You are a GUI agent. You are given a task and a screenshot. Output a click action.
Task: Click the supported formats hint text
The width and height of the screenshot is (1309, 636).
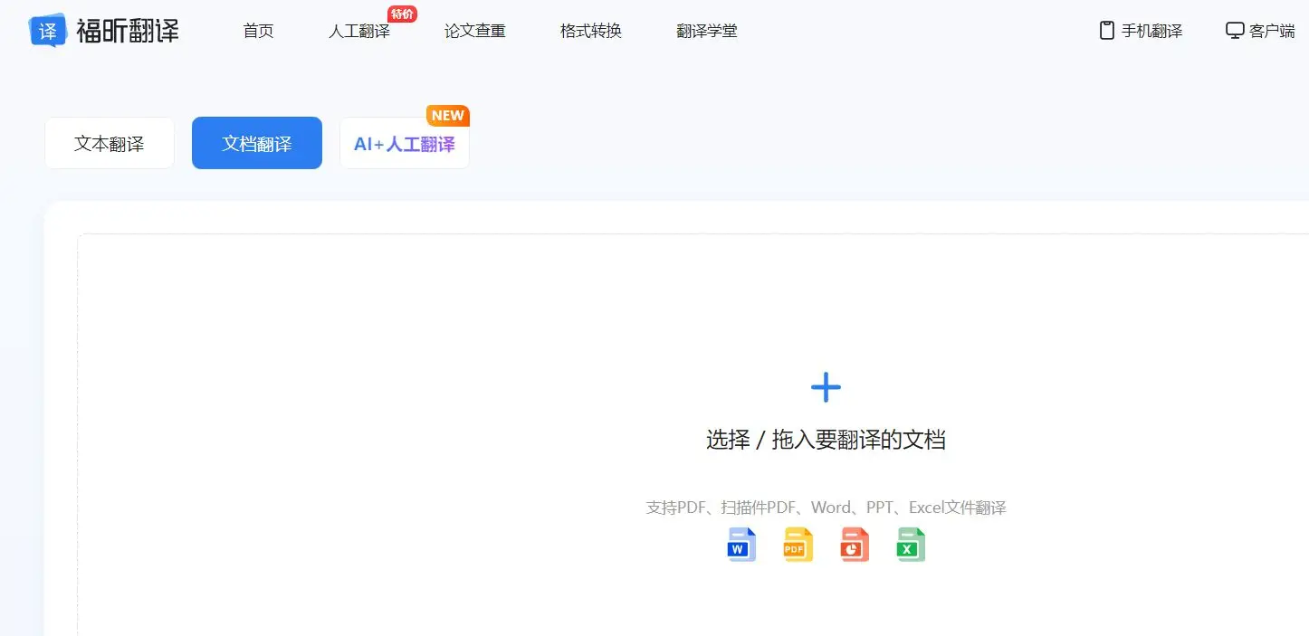coord(826,508)
